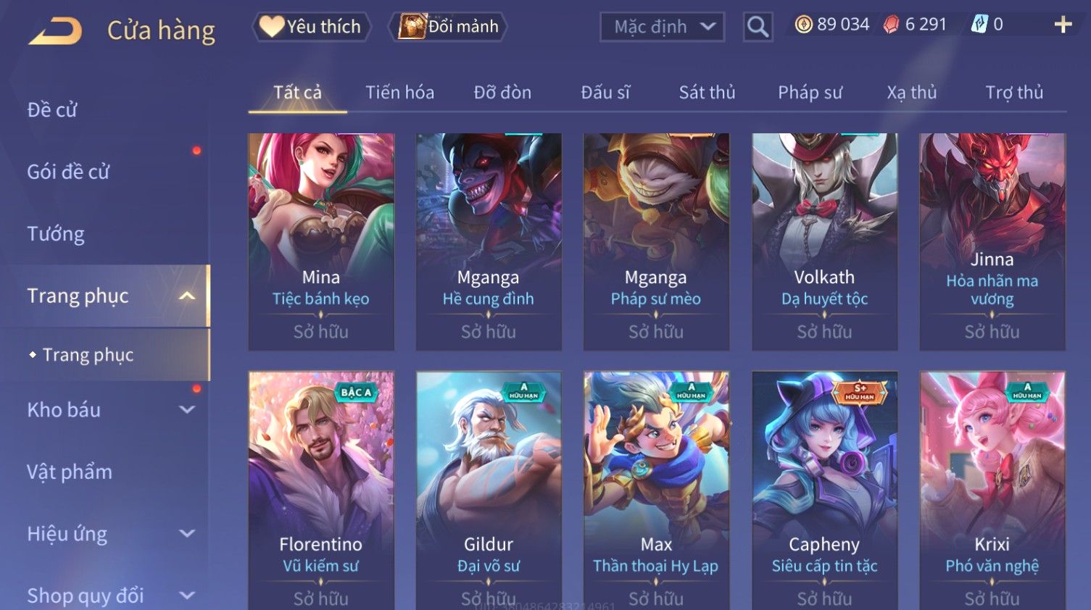Tap the plus icon to add currency
The height and width of the screenshot is (610, 1091).
(x=1063, y=25)
